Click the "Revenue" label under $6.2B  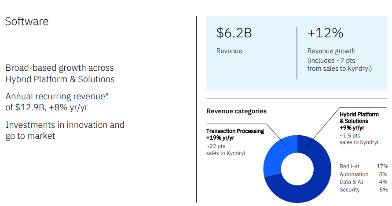pyautogui.click(x=229, y=51)
